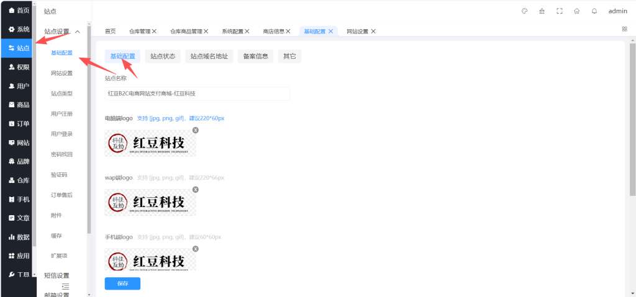This screenshot has height=297, width=636.
Task: Switch to the 系统配置 page tab
Action: [232, 31]
